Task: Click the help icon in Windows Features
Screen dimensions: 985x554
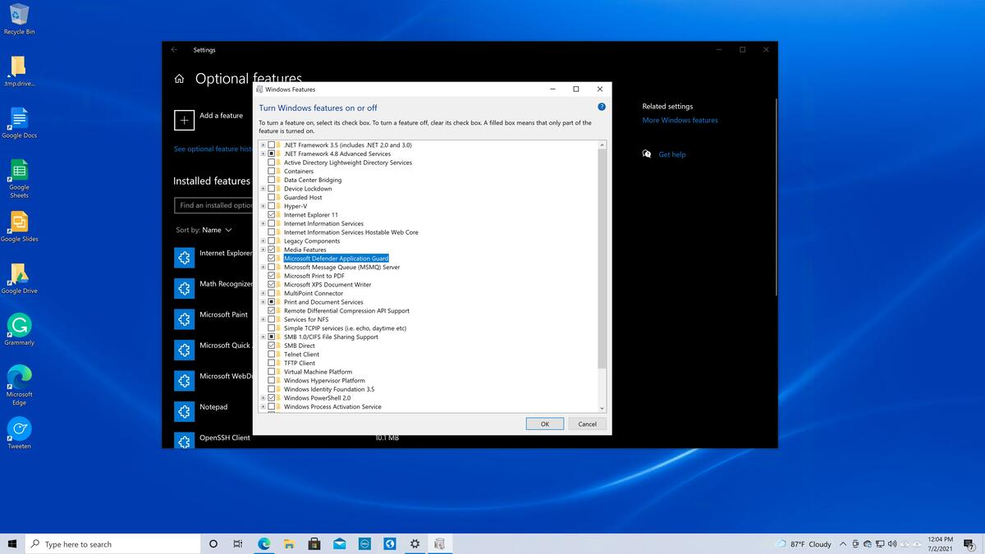Action: coord(601,107)
